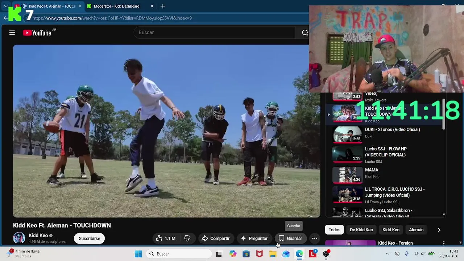The height and width of the screenshot is (261, 464).
Task: Open Microsoft Store from taskbar
Action: (x=246, y=254)
